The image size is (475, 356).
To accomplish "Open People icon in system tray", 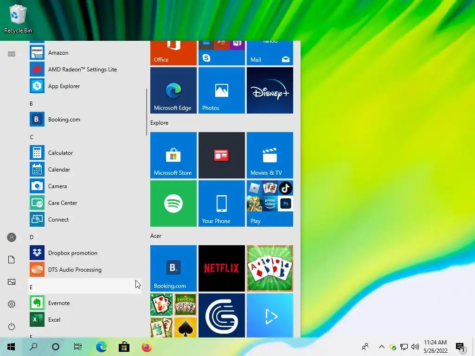I will pyautogui.click(x=365, y=347).
